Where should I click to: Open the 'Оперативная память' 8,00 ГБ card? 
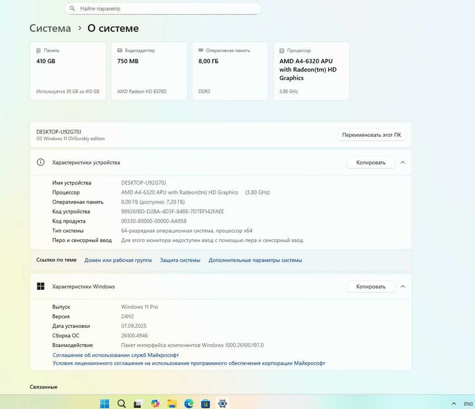pos(230,71)
